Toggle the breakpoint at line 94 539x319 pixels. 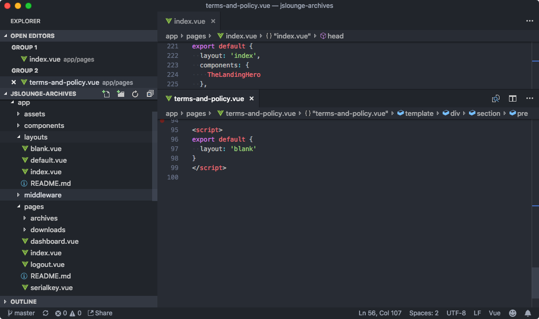(x=162, y=120)
